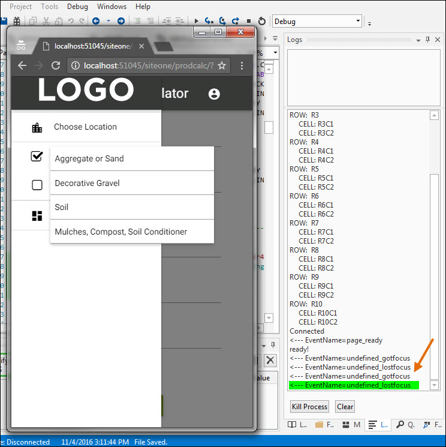Image resolution: width=446 pixels, height=447 pixels.
Task: Click the Copy icon in the IDE toolbar
Action: [x=33, y=21]
